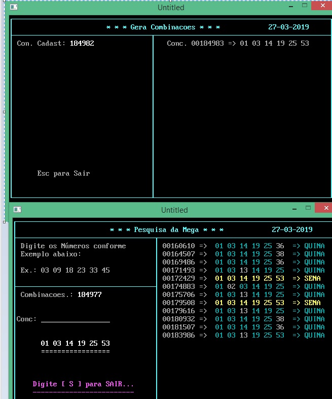
Task: Click the bottom window's Untitled title bar
Action: click(x=174, y=210)
